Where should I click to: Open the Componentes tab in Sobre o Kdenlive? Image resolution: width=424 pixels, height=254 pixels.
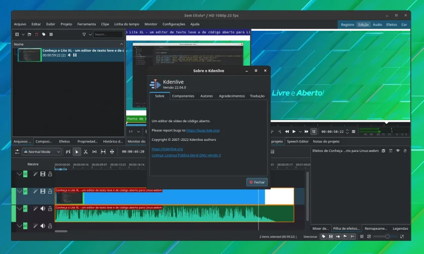pyautogui.click(x=183, y=96)
